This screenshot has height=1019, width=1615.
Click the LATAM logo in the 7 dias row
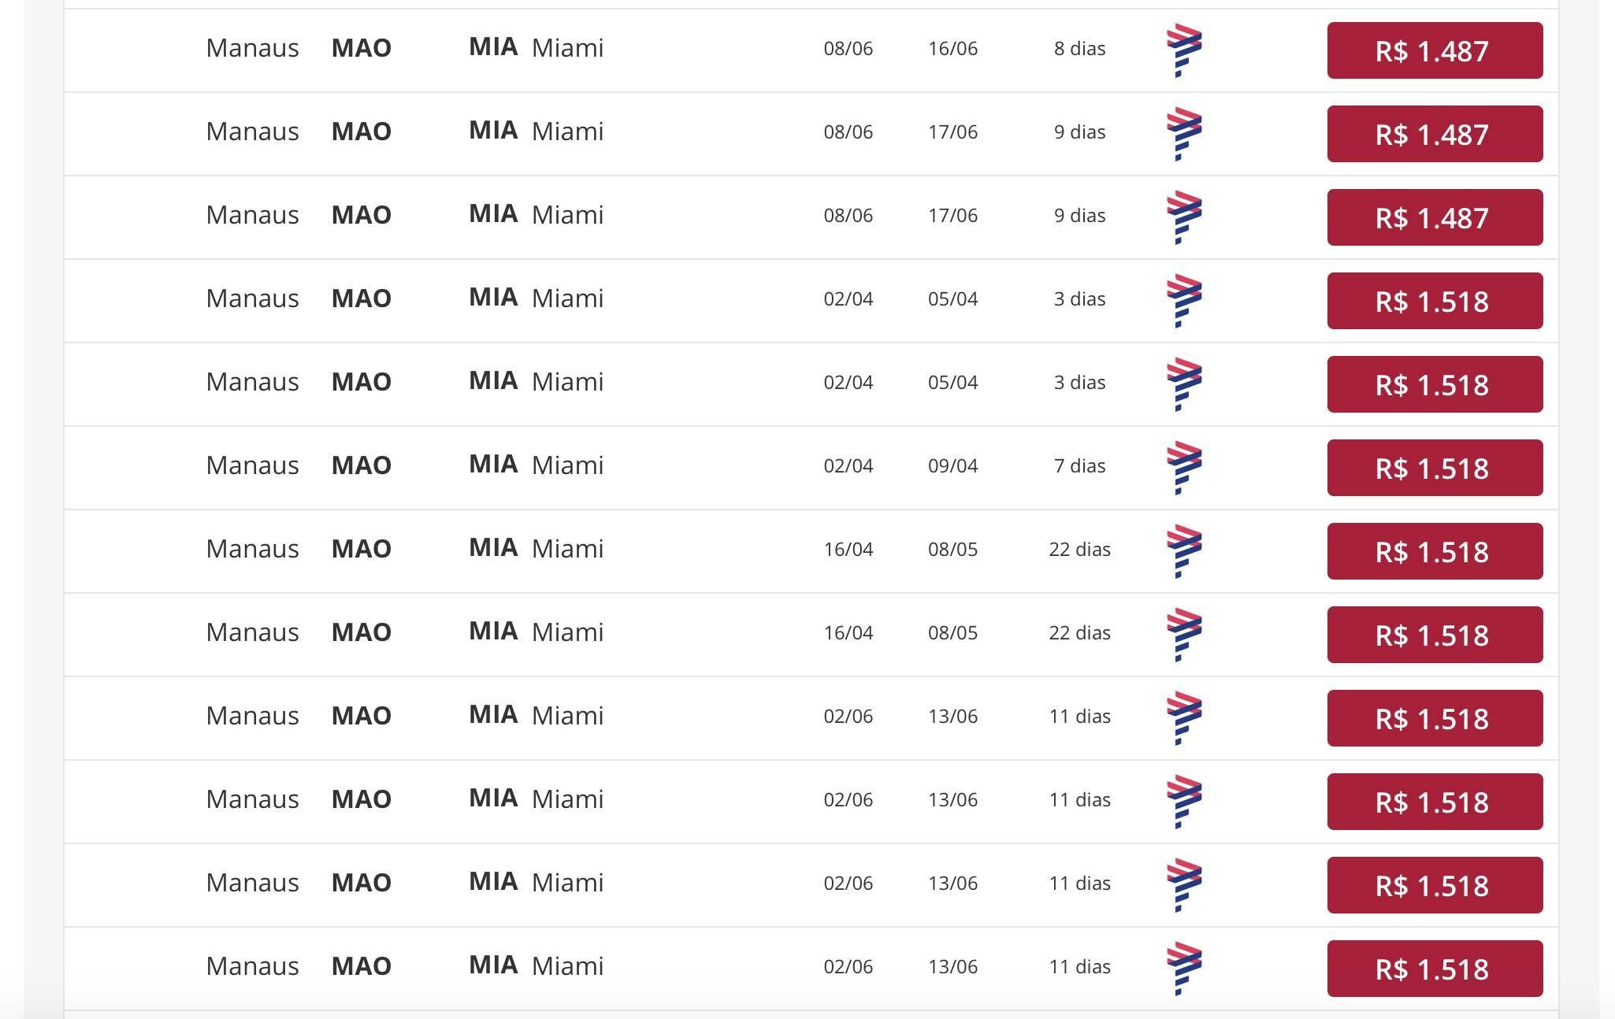[1183, 468]
